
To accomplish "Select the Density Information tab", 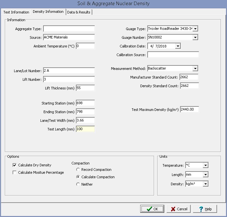I will pos(48,12).
